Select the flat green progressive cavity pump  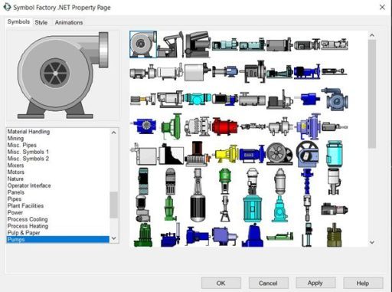tap(279, 237)
